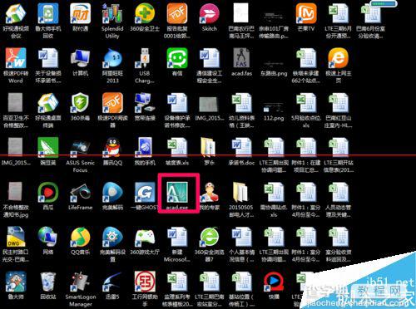Viewport: 416px width, 309px height.
Task: Select the 东路由.png image file
Action: point(274,63)
